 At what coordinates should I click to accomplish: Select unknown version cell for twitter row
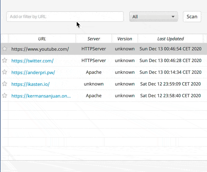(125, 61)
